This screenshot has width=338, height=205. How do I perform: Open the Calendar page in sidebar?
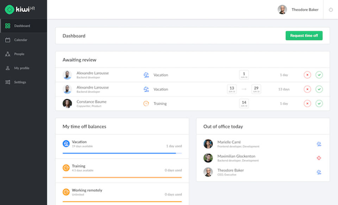20,40
